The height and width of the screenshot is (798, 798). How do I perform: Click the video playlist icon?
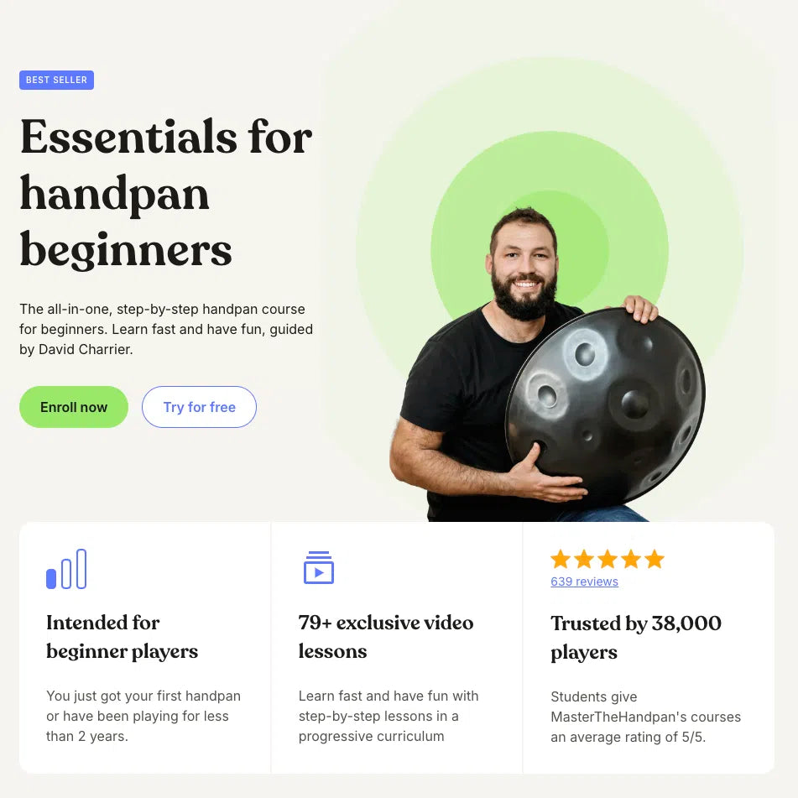pos(319,567)
